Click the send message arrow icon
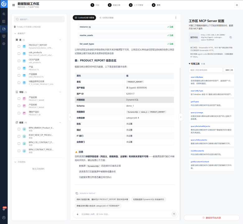Image resolution: width=243 pixels, height=224 pixels. click(x=174, y=214)
